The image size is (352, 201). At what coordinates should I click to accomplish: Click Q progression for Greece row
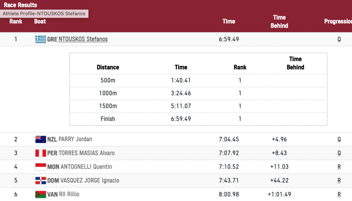tap(339, 39)
